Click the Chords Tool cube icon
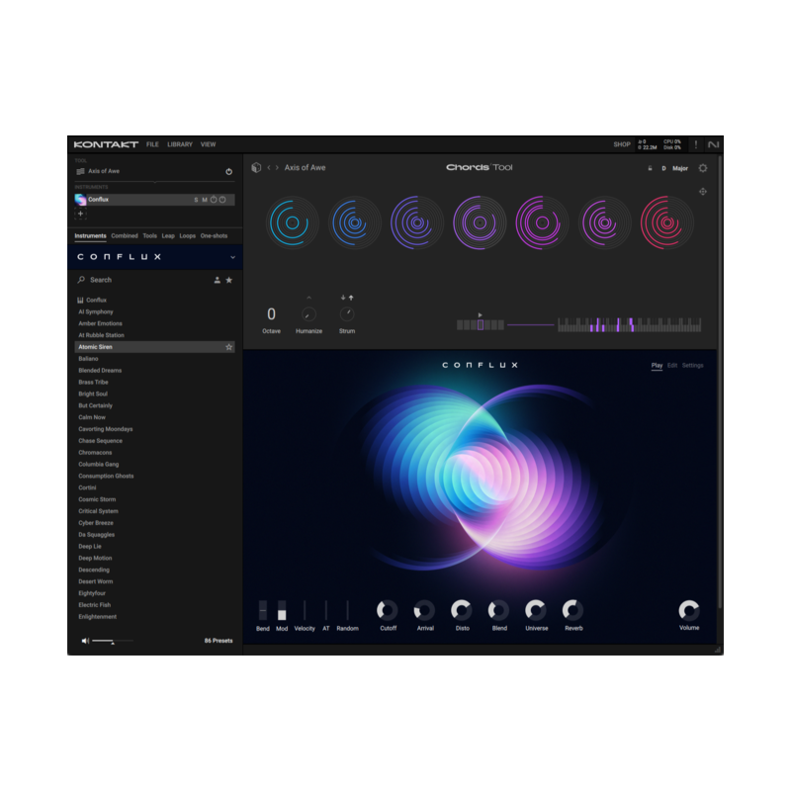Image resolution: width=791 pixels, height=791 pixels. (256, 167)
